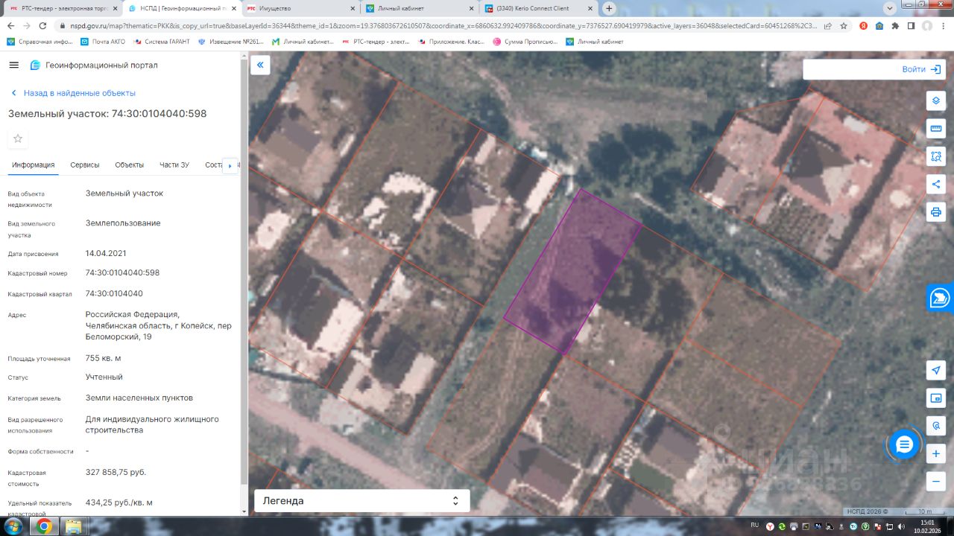Viewport: 954px width, 536px height.
Task: Open the blue side widget on the map edge
Action: tap(941, 298)
